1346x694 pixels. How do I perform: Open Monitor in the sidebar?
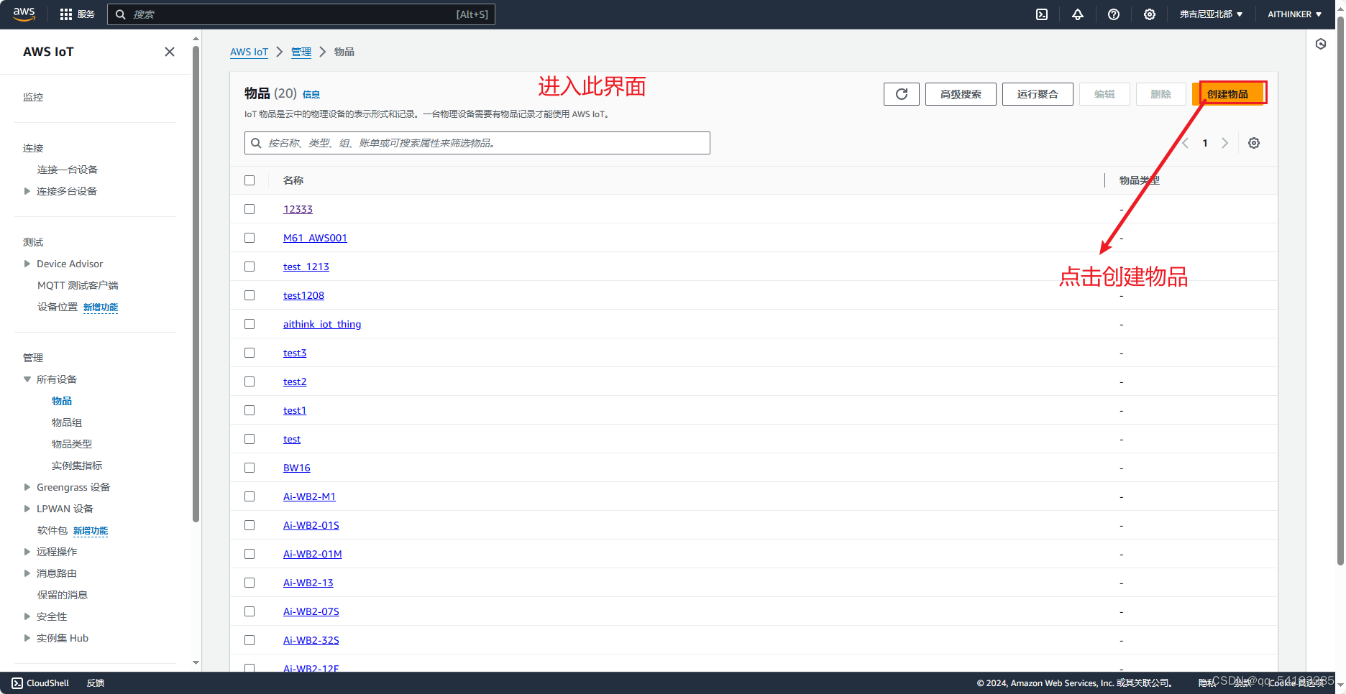pyautogui.click(x=33, y=97)
